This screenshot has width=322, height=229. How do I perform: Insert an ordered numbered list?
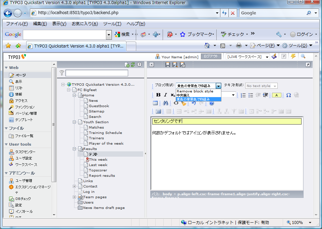243,95
